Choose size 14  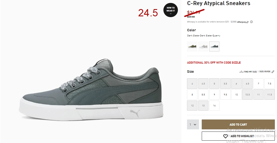pyautogui.click(x=214, y=105)
